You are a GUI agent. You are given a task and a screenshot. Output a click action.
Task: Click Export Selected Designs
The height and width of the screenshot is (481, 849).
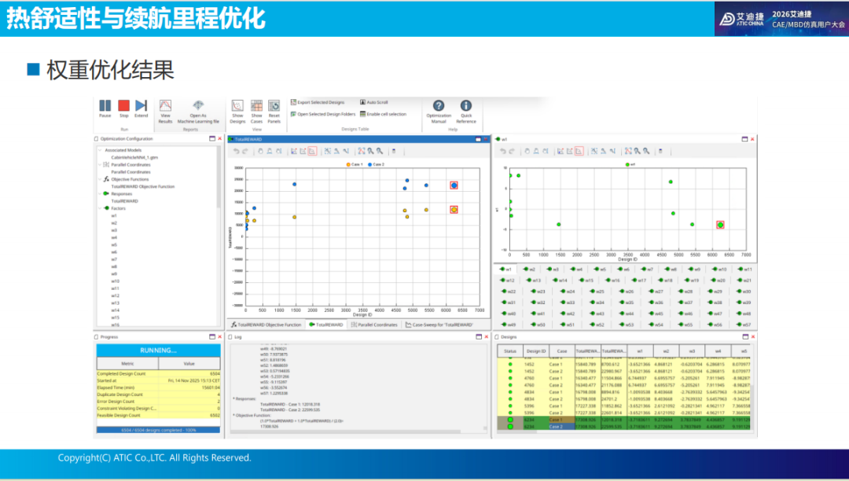[318, 102]
